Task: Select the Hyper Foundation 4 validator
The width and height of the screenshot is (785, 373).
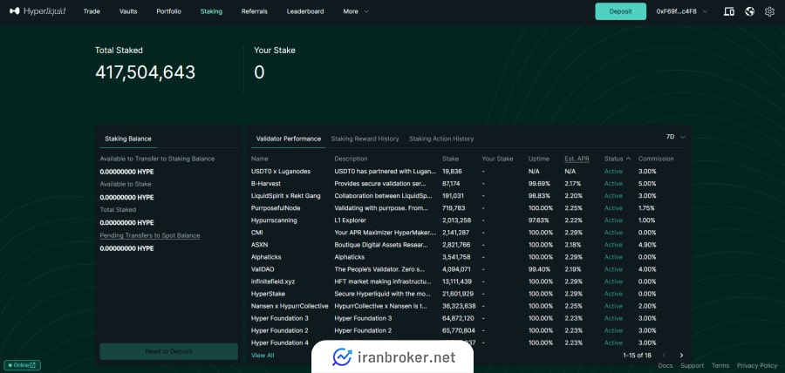Action: [279, 343]
